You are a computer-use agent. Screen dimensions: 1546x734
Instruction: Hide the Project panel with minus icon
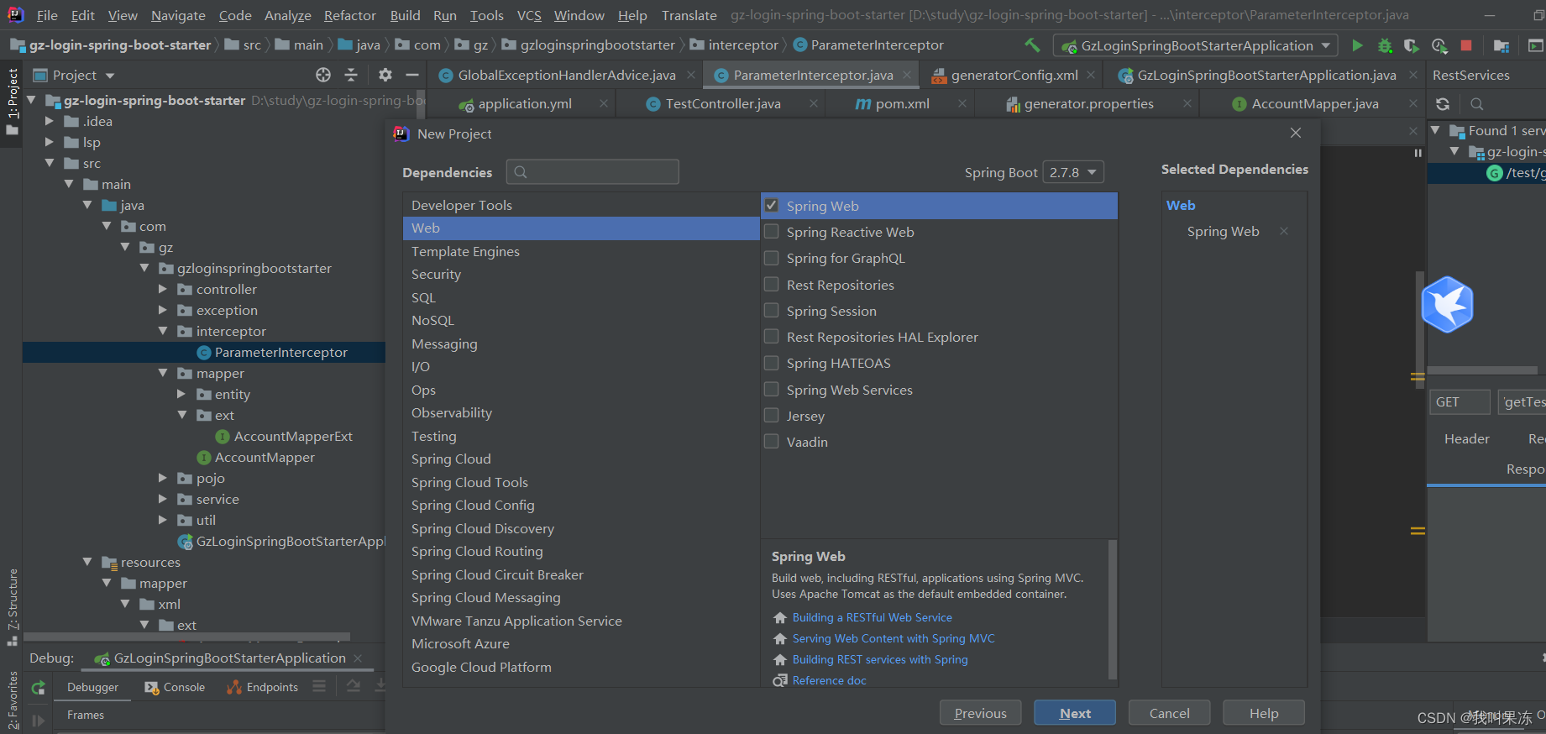tap(411, 75)
